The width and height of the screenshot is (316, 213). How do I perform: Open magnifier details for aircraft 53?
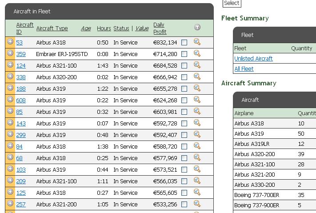tap(197, 42)
